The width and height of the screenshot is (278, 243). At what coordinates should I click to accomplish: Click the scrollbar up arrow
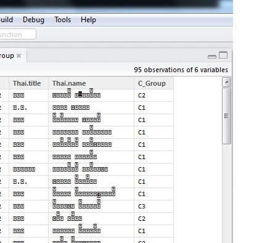(227, 82)
